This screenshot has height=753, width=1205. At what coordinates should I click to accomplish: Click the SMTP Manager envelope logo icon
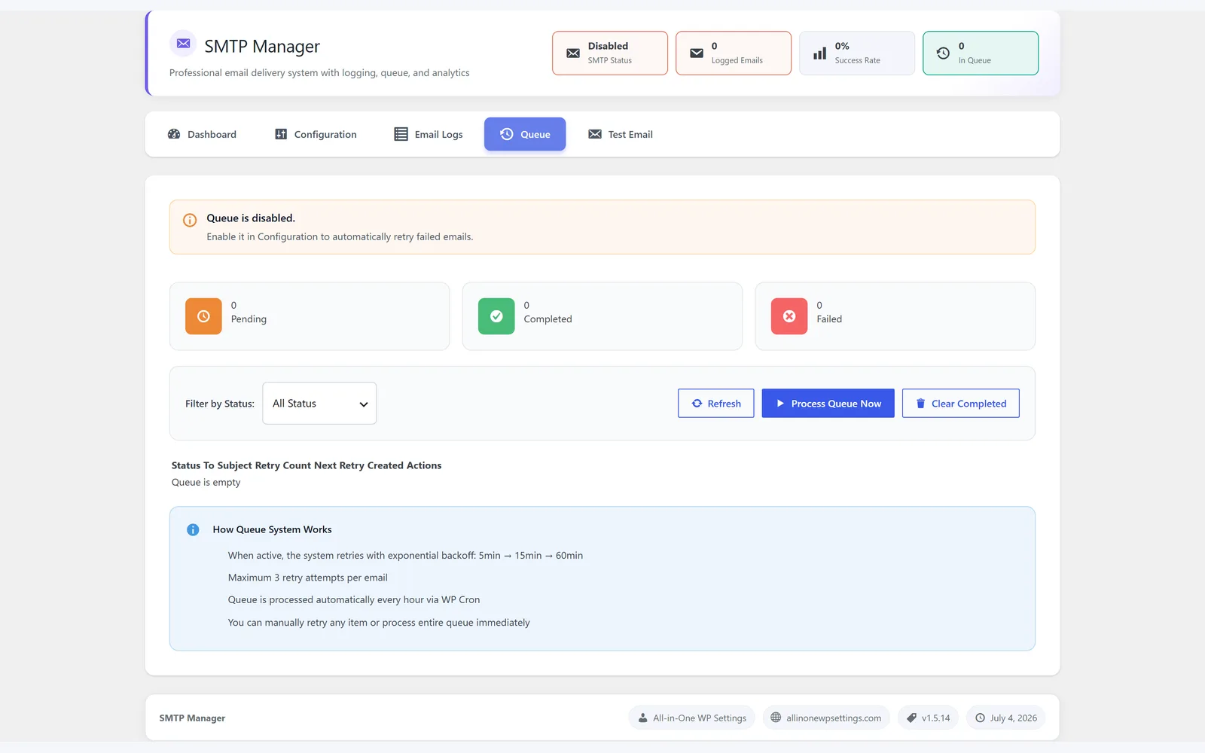pos(183,44)
